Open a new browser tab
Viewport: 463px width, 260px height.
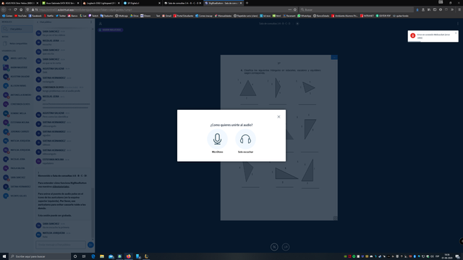247,3
